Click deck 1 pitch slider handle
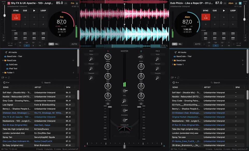The width and height of the screenshot is (249, 151). 5,15
